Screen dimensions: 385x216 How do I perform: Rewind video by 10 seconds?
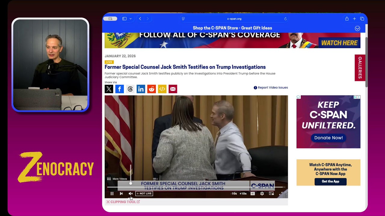pyautogui.click(x=234, y=193)
